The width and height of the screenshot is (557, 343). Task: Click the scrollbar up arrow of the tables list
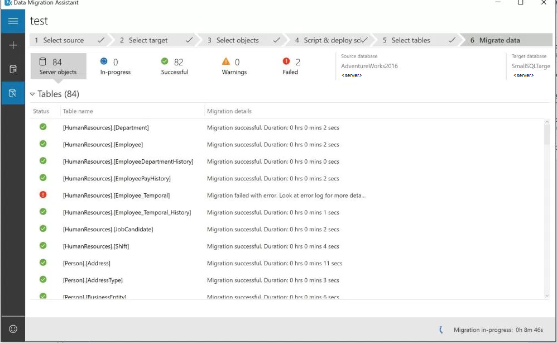pos(547,122)
